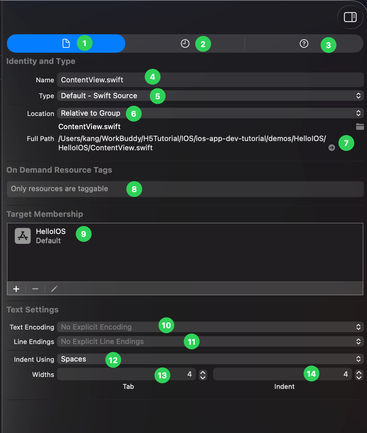The image size is (367, 433).
Task: Click the On Demand Resource Tags header
Action: coord(59,170)
